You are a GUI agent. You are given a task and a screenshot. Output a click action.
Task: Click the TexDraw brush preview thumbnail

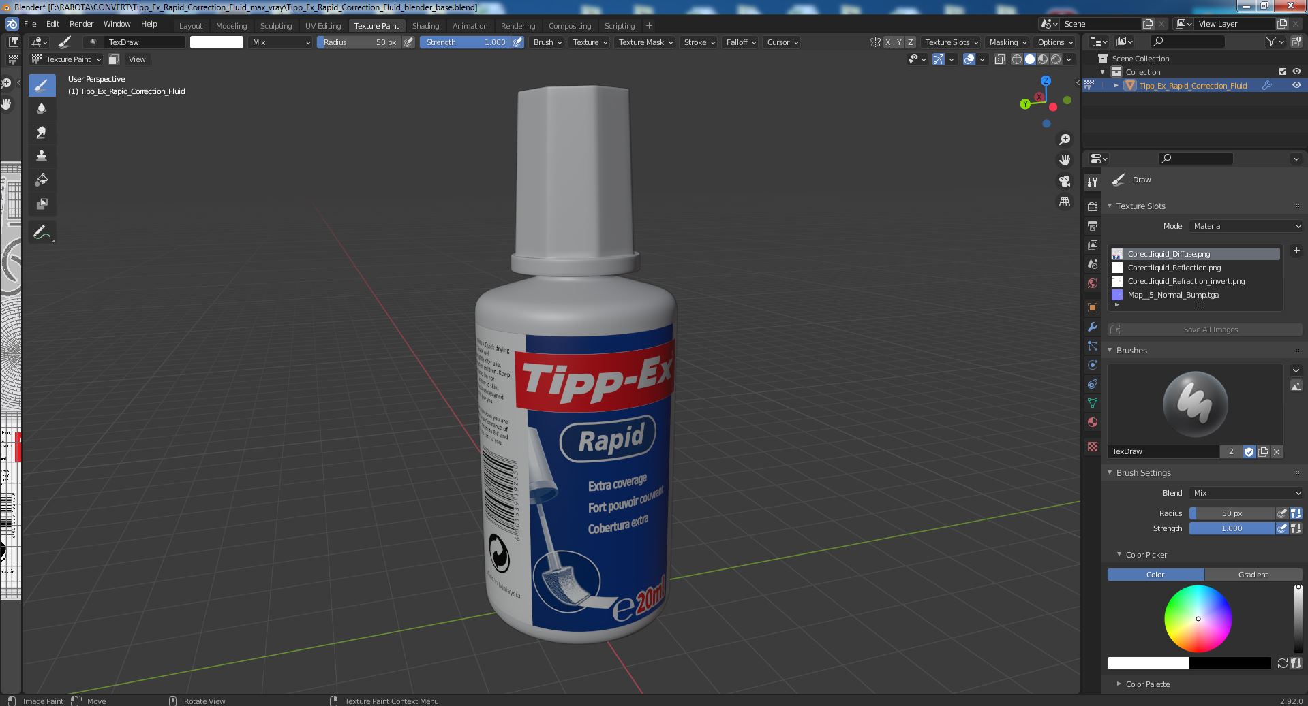tap(1195, 404)
